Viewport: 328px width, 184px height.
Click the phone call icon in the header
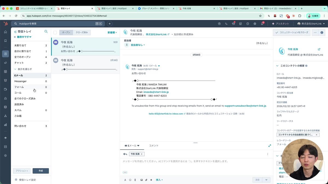[226, 24]
